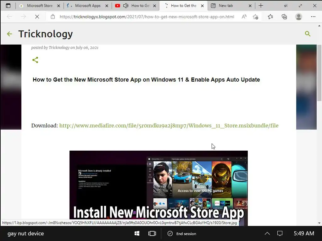322x241 pixels.
Task: Select the post title heading text
Action: tap(146, 79)
